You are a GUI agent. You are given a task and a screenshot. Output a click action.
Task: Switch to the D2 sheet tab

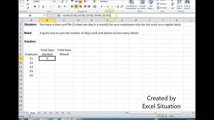[x=45, y=113]
